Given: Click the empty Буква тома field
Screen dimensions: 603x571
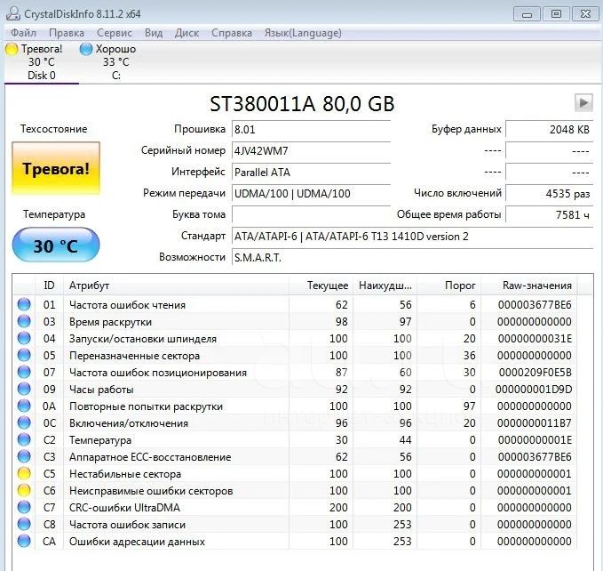Looking at the screenshot, I should (x=311, y=214).
